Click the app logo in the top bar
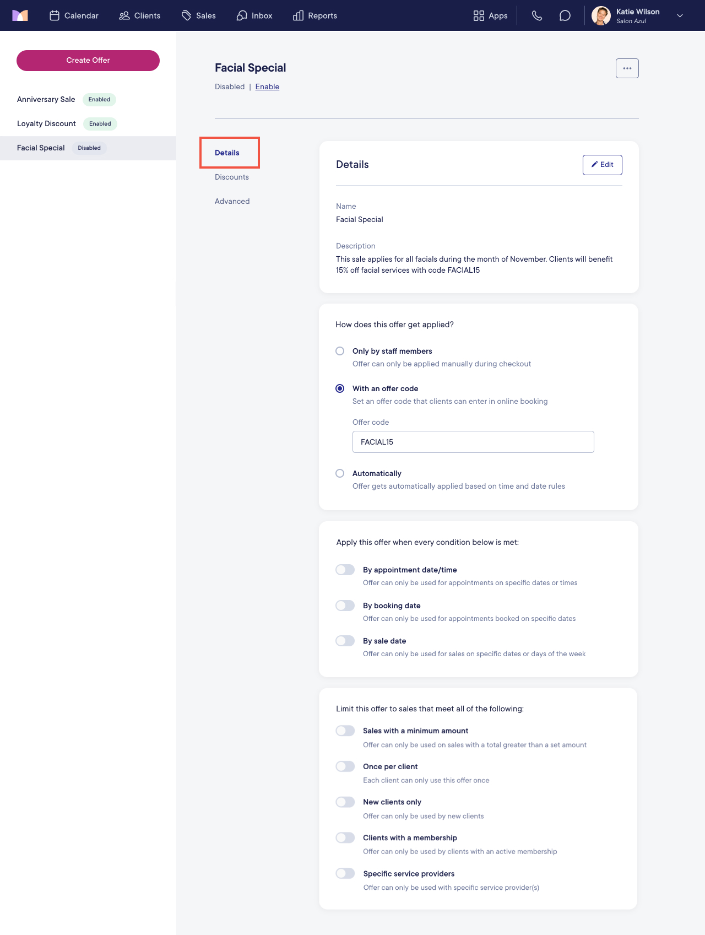The width and height of the screenshot is (705, 935). 20,15
